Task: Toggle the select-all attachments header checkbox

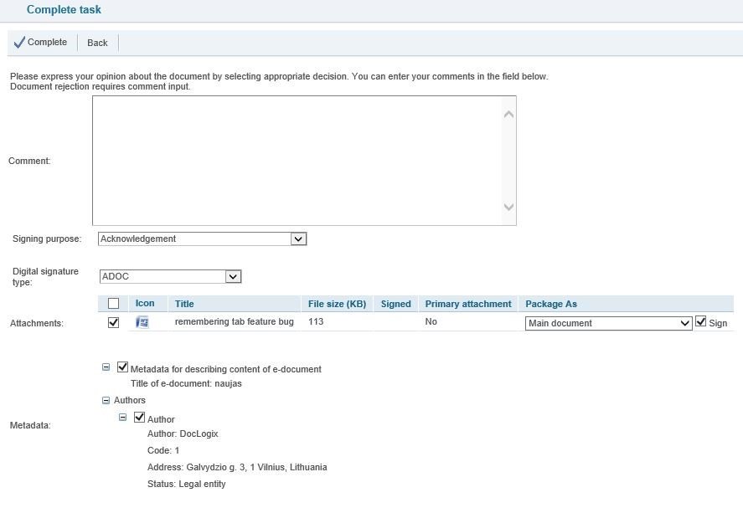Action: 114,304
